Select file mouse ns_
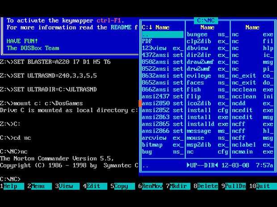This screenshot has height=207, width=277. tap(208, 138)
